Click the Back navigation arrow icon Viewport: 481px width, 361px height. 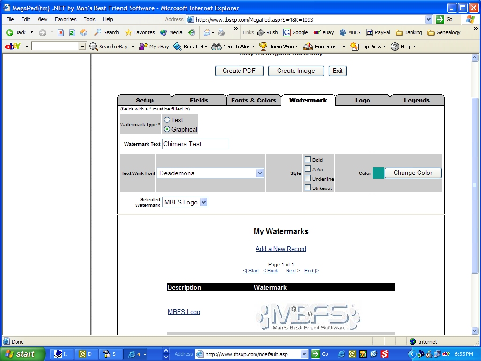10,32
